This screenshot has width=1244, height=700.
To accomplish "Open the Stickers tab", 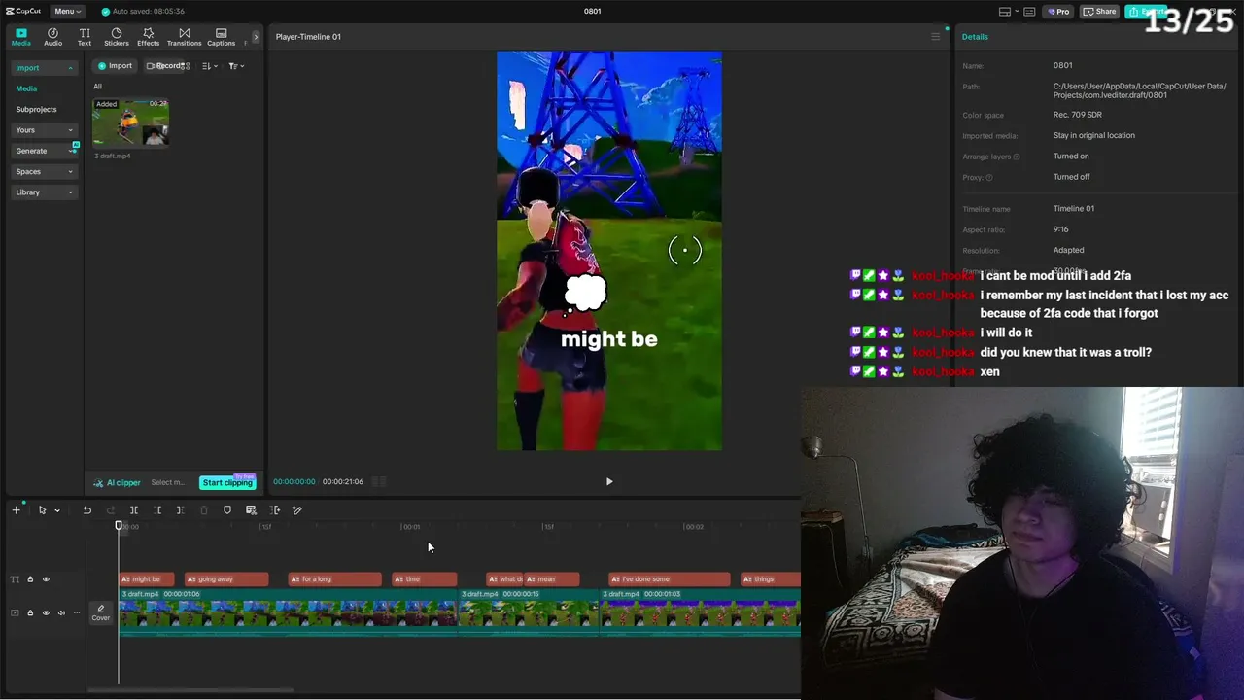I will tap(117, 37).
